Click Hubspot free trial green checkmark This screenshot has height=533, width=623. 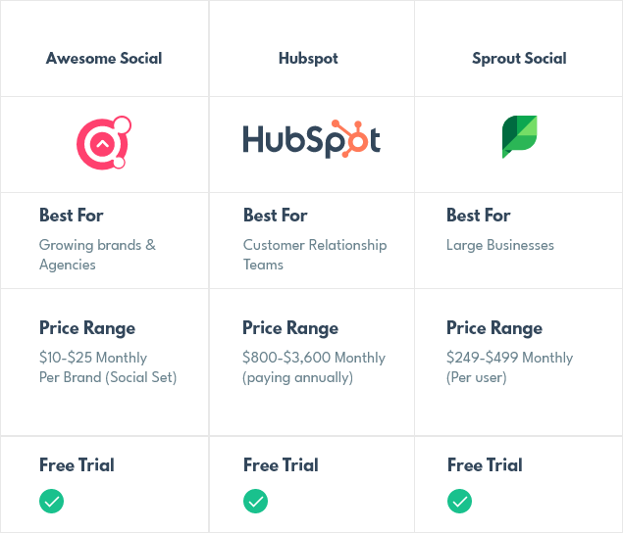point(255,502)
